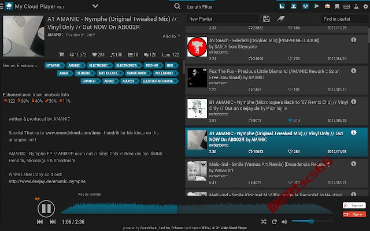Toggle like heart on Fox The Fox track
The width and height of the screenshot is (370, 231).
pos(290,90)
